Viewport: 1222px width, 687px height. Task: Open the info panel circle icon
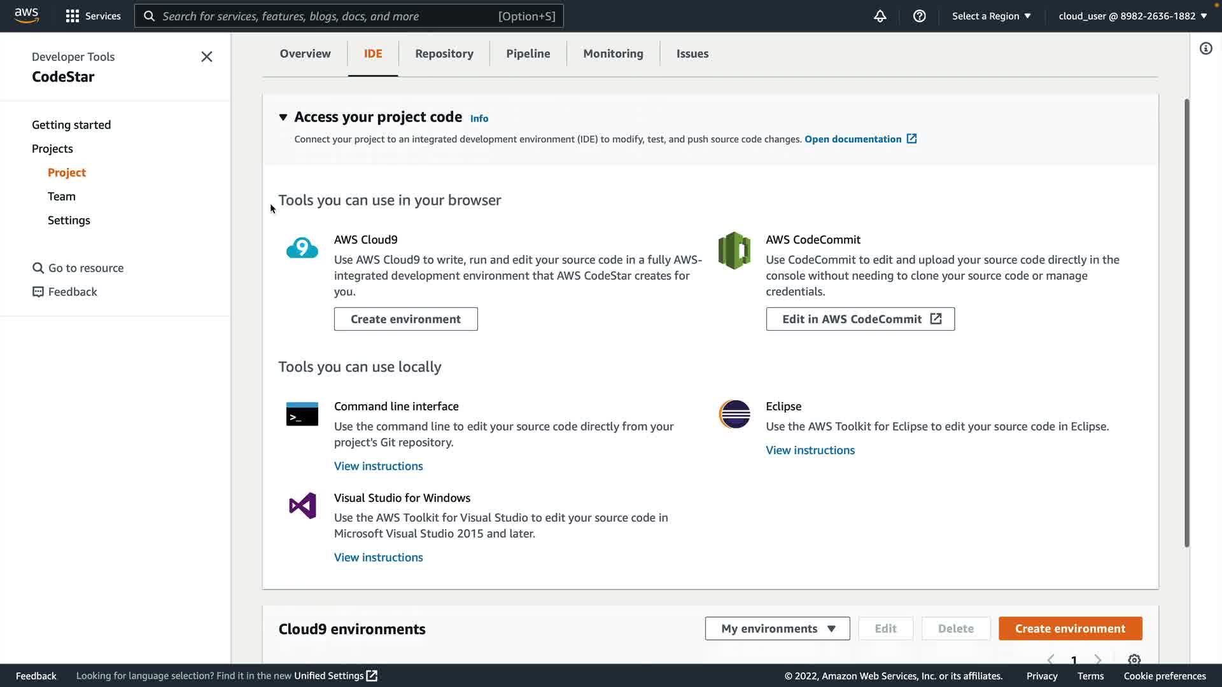pyautogui.click(x=1205, y=48)
